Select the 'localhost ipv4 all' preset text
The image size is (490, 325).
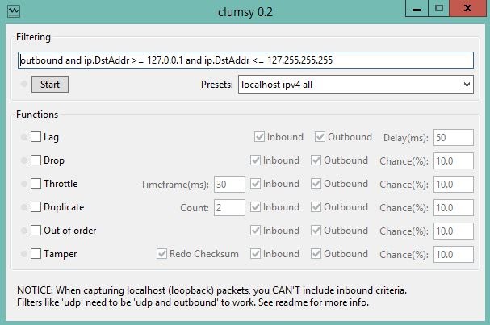click(277, 85)
